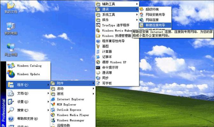Expand 程序(P) submenu arrow
Screen dimensions: 214x127
(x=48, y=85)
